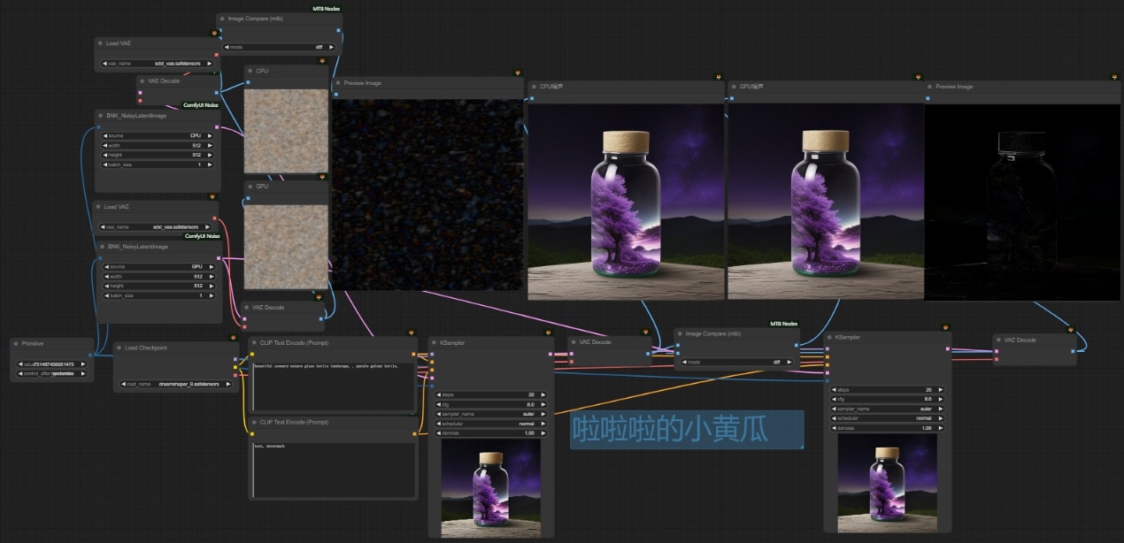
Task: Click the Load Checkpoint node's title dot
Action: click(x=119, y=348)
